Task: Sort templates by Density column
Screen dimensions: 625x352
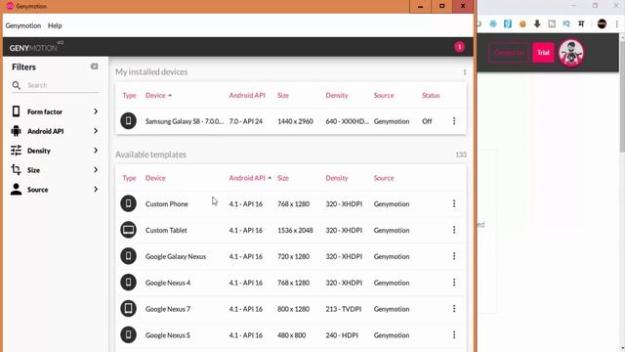Action: (336, 178)
